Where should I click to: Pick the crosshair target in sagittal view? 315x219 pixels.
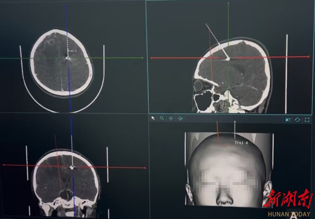click(x=228, y=58)
